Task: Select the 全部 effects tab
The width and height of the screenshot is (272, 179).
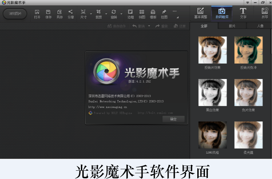Action: tap(204, 26)
